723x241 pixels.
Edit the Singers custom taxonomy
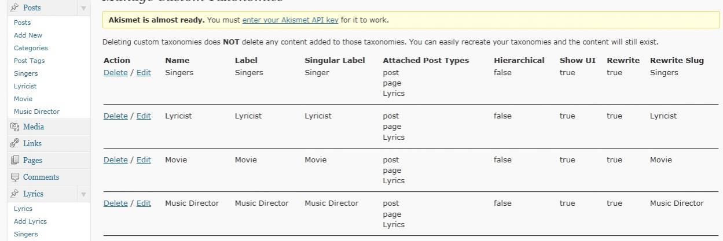tap(144, 73)
